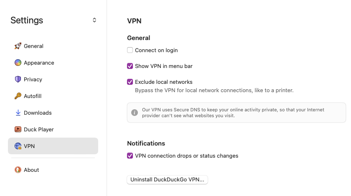Screen dimensions: 351x196
Task: Click the Duck Player video icon
Action: (x=18, y=129)
